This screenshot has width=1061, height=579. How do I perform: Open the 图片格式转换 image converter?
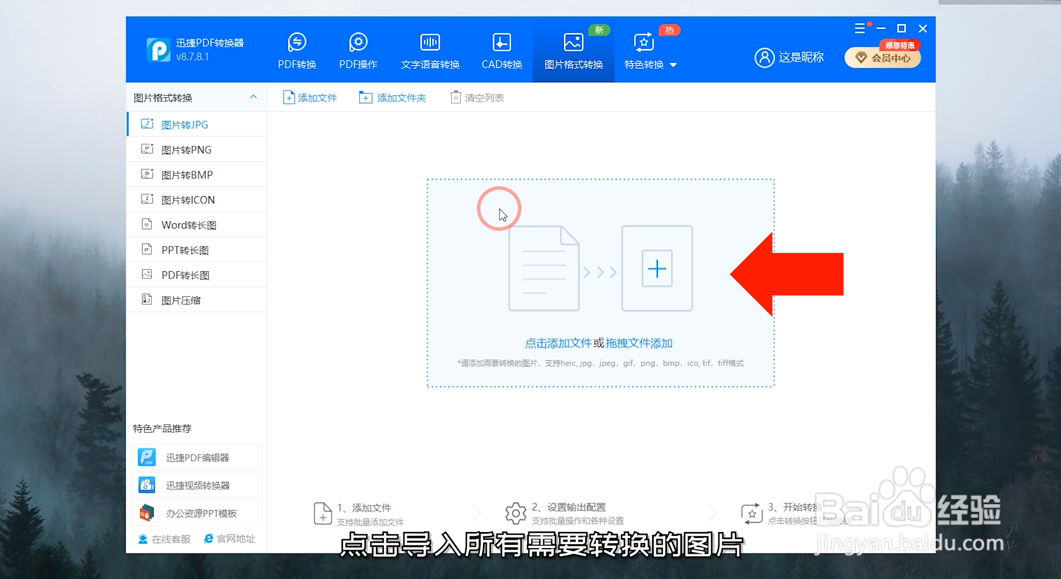pos(573,50)
